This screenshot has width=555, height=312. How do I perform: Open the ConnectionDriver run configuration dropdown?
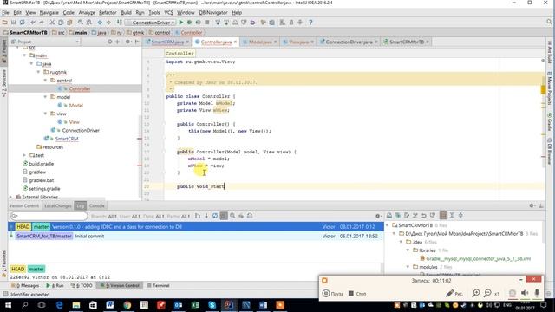[151, 23]
